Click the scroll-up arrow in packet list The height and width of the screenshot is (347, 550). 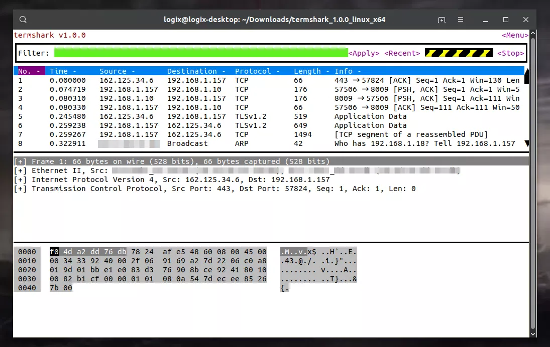tap(526, 71)
